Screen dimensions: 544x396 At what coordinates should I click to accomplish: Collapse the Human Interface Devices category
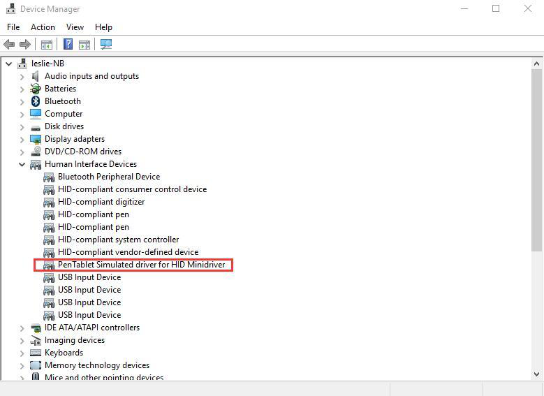[x=22, y=165]
